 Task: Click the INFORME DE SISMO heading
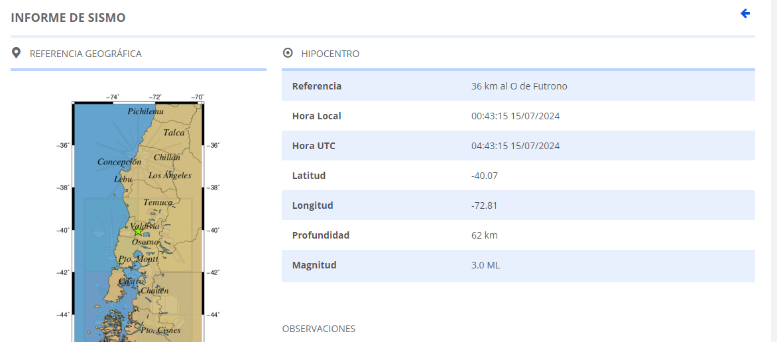pyautogui.click(x=68, y=18)
